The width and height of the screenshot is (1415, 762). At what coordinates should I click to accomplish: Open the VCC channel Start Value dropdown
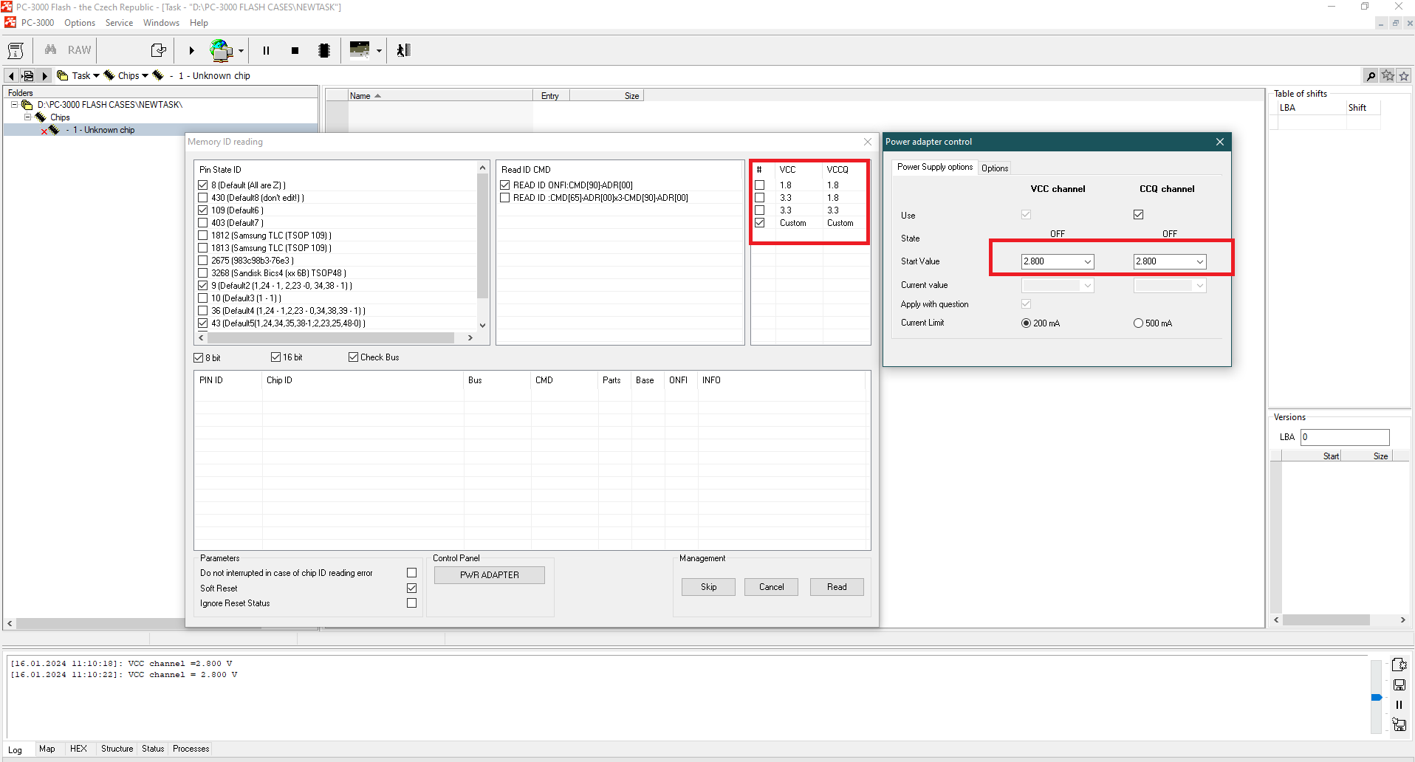tap(1087, 261)
